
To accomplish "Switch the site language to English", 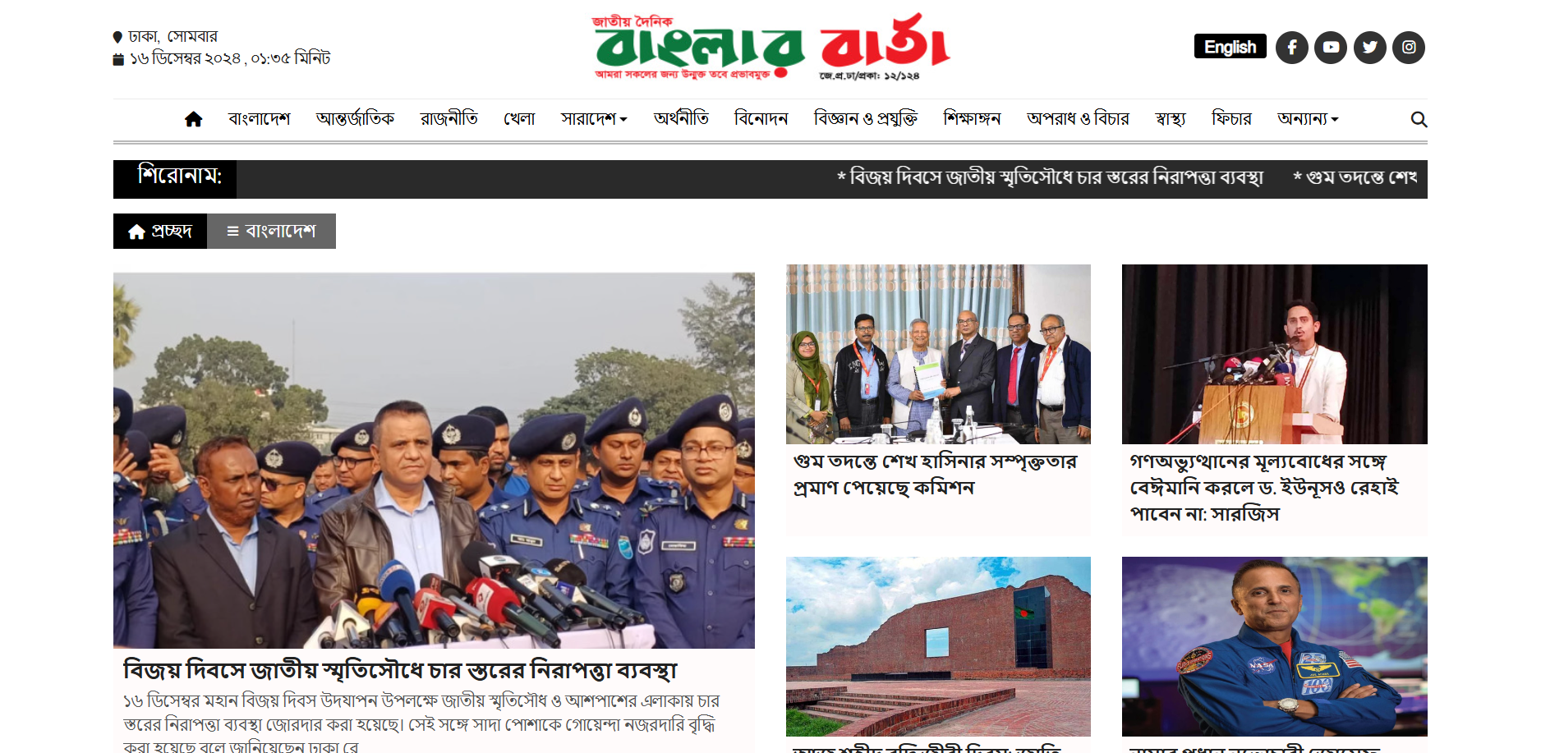I will tap(1230, 47).
